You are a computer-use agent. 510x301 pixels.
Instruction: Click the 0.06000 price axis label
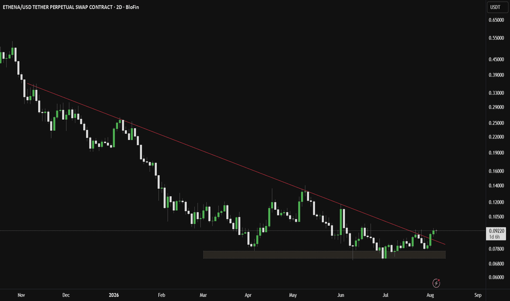496,277
